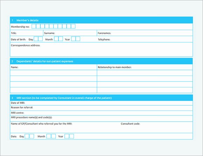This screenshot has width=203, height=156.
Task: Click the first Day box in the bottom Date row
Action: tap(27, 136)
